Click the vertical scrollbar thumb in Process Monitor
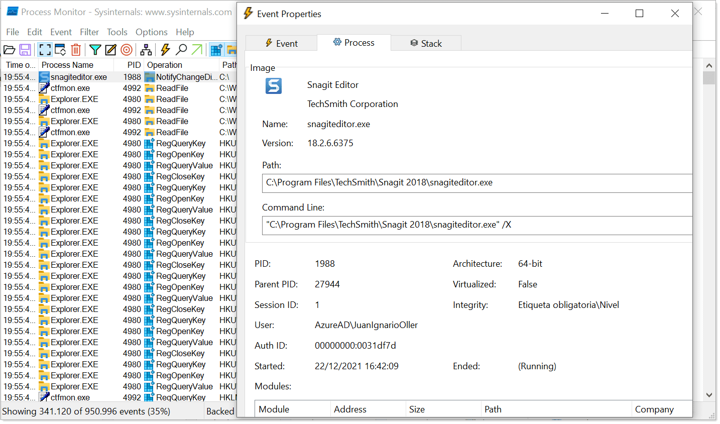The width and height of the screenshot is (720, 424). pos(709,78)
